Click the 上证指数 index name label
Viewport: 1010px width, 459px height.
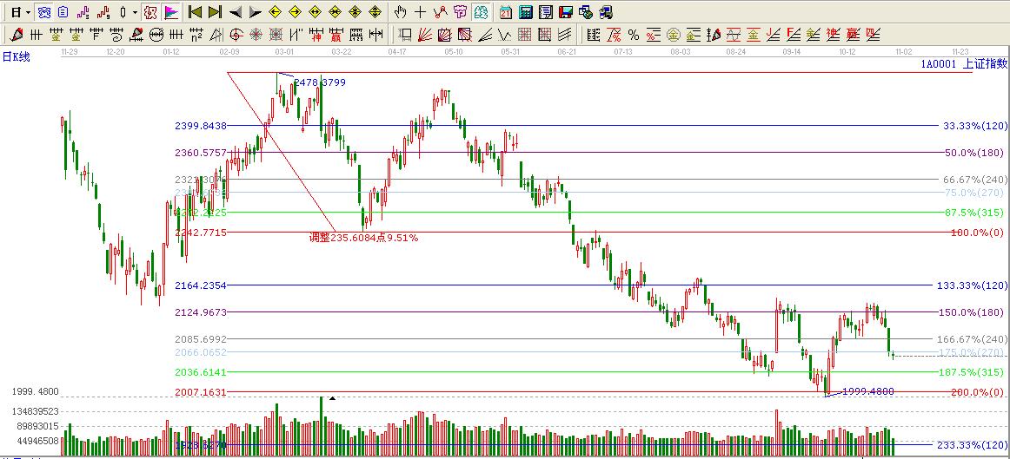click(986, 63)
